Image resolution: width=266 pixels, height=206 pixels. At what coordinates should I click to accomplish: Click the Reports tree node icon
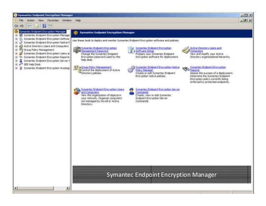coord(21,57)
